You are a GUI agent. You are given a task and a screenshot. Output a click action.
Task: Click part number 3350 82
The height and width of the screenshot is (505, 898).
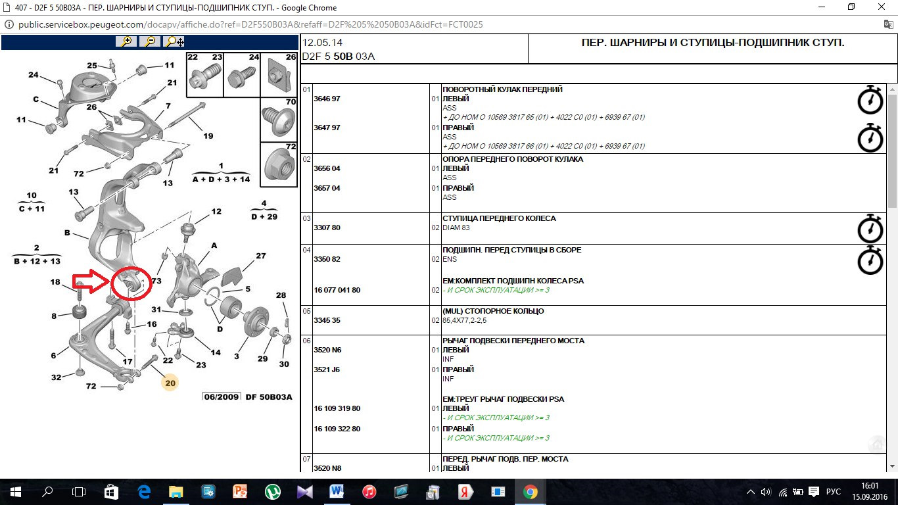[327, 259]
